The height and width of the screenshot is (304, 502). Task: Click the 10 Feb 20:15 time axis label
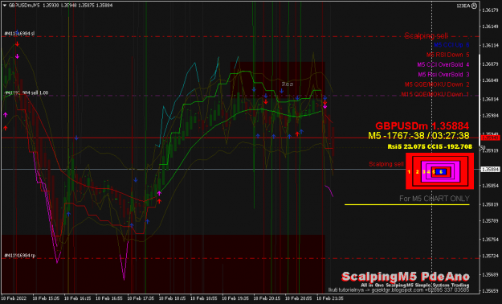tap(267, 298)
